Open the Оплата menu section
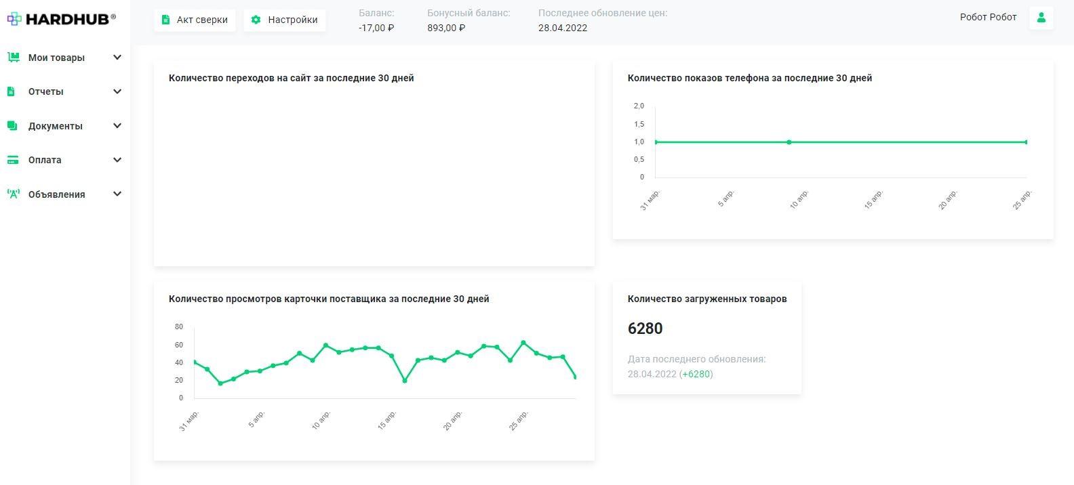Screen dimensions: 1074x485 (45, 160)
